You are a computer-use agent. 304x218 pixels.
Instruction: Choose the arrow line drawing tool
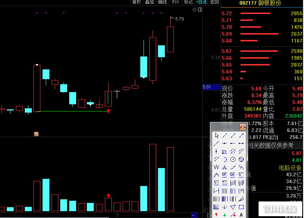point(241,136)
